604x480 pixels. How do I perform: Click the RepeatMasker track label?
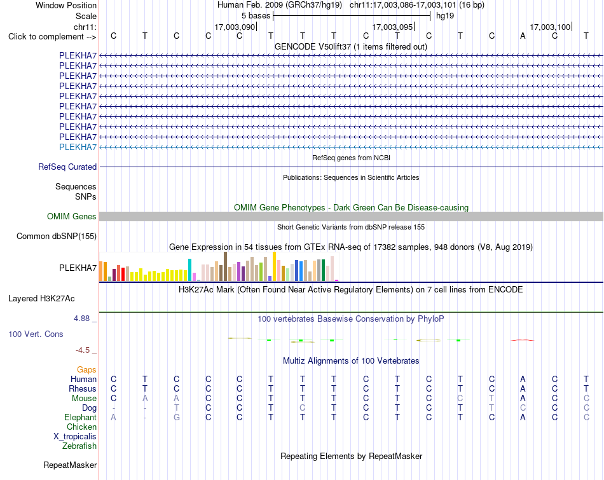[x=70, y=465]
